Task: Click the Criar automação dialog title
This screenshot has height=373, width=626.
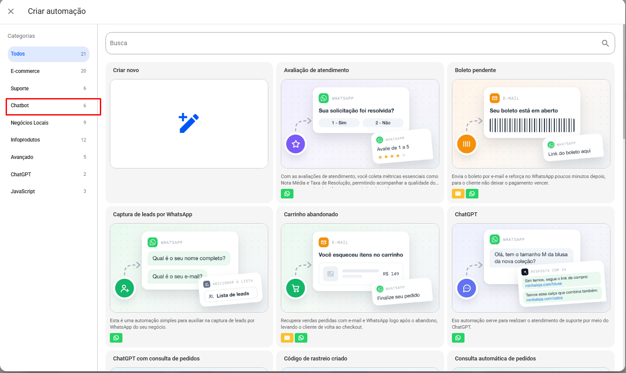Action: (57, 11)
